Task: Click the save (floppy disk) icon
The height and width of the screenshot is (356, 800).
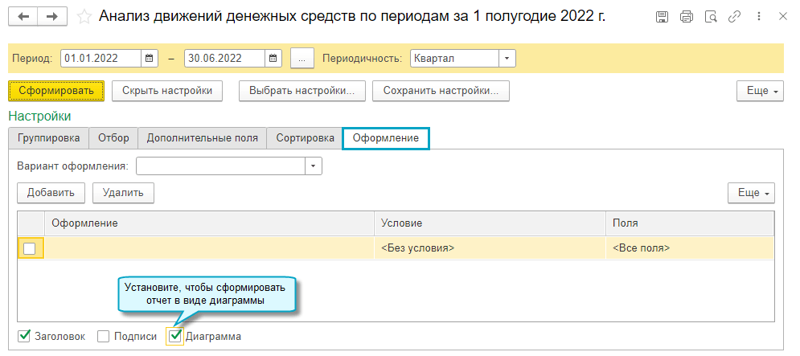Action: (x=662, y=16)
